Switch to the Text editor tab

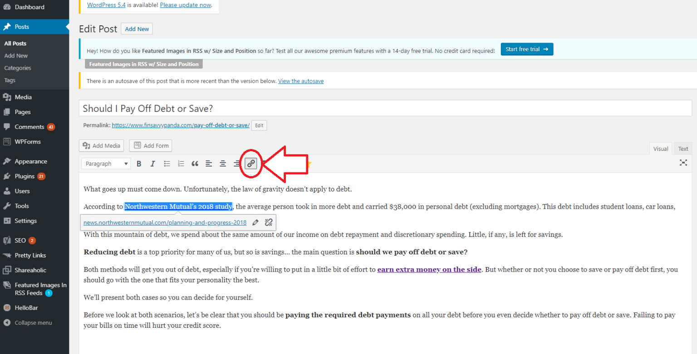pos(682,148)
